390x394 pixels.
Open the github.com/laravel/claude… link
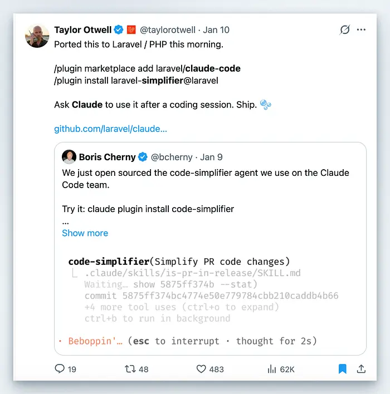[110, 129]
